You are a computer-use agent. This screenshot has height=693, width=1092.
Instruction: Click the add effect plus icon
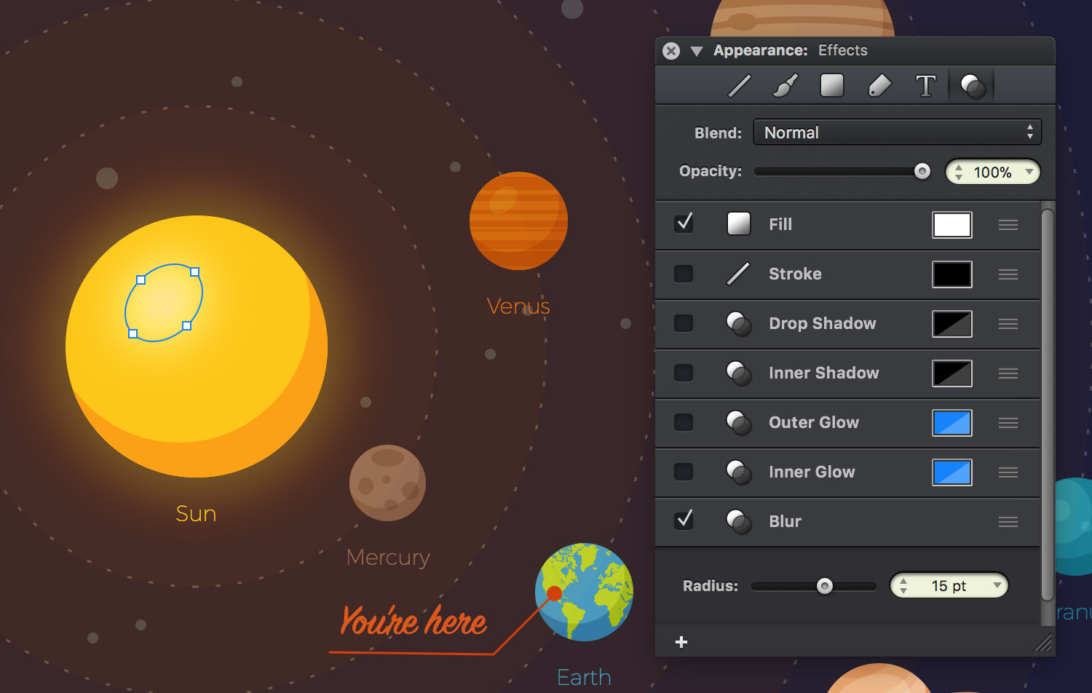pyautogui.click(x=681, y=641)
